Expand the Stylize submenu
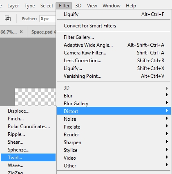The image size is (172, 174). (x=114, y=150)
